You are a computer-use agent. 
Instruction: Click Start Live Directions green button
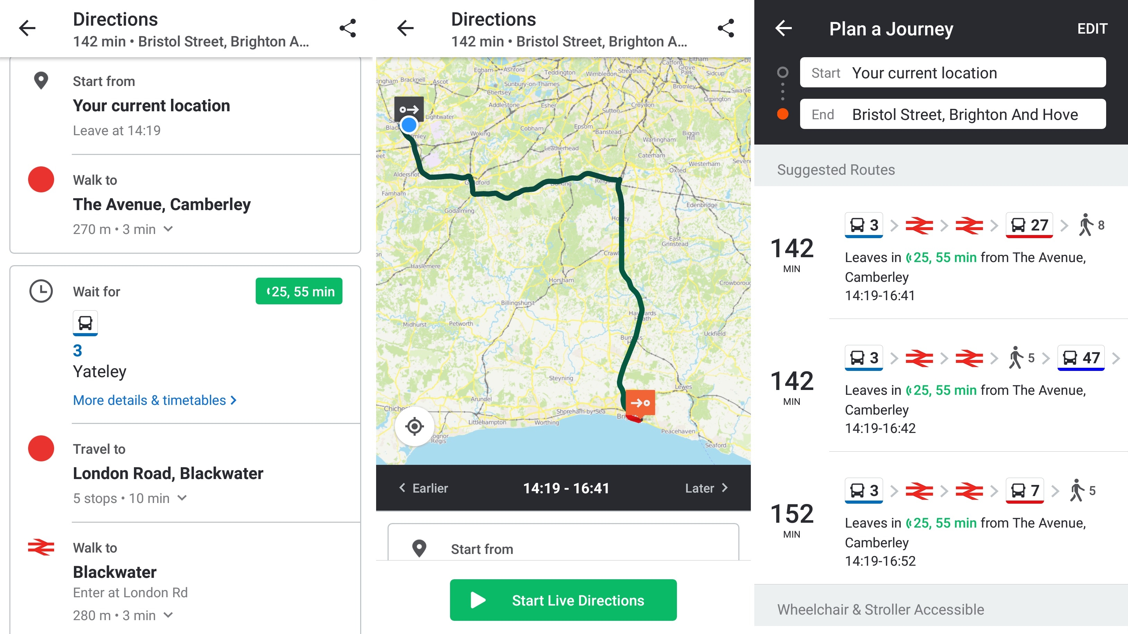tap(563, 600)
